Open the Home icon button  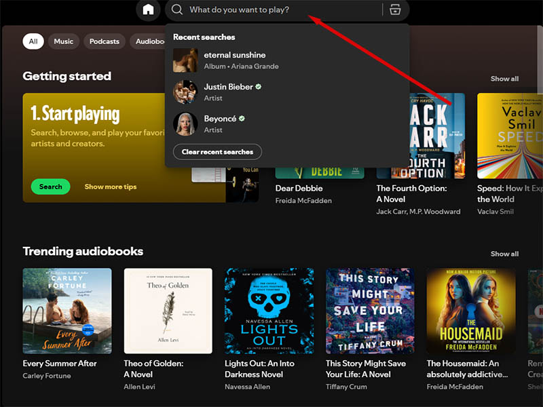click(148, 9)
